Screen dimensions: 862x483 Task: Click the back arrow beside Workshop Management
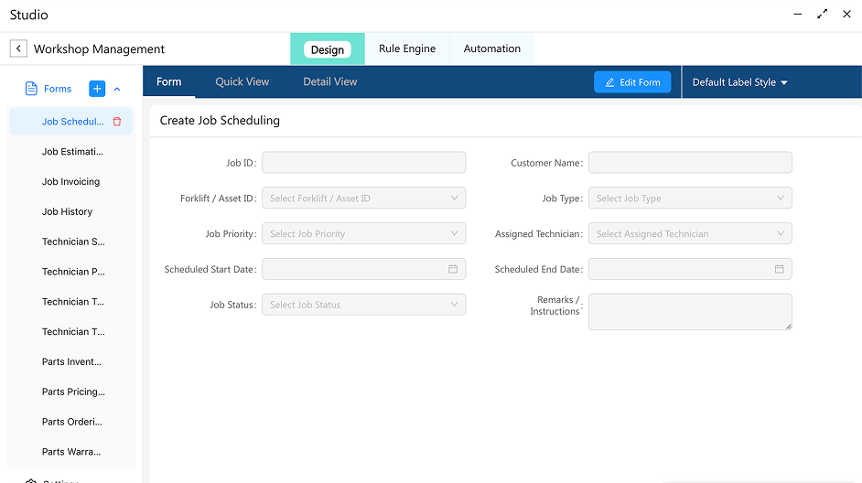(x=18, y=49)
